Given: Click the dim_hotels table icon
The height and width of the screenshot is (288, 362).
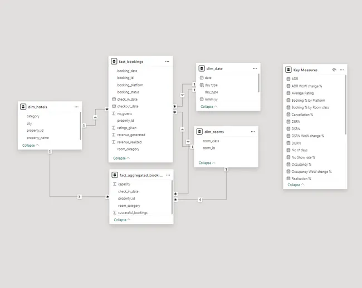Looking at the screenshot, I should click(x=23, y=107).
